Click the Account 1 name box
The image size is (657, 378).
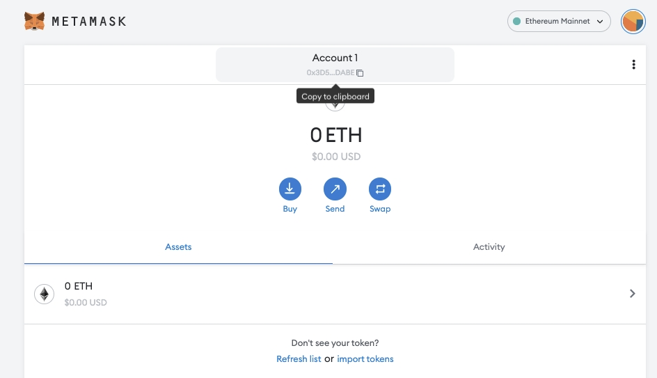[335, 65]
